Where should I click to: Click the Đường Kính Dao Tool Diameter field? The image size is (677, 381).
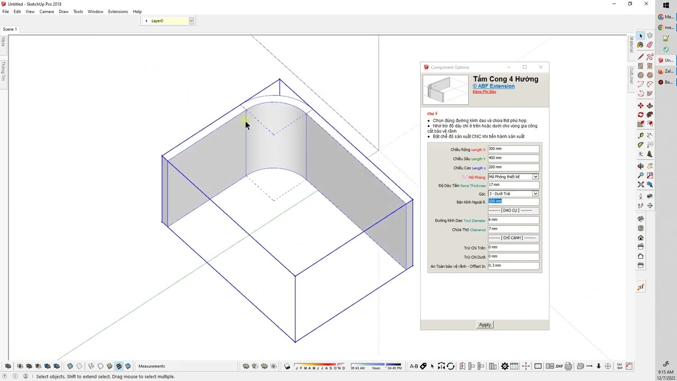[x=513, y=220]
